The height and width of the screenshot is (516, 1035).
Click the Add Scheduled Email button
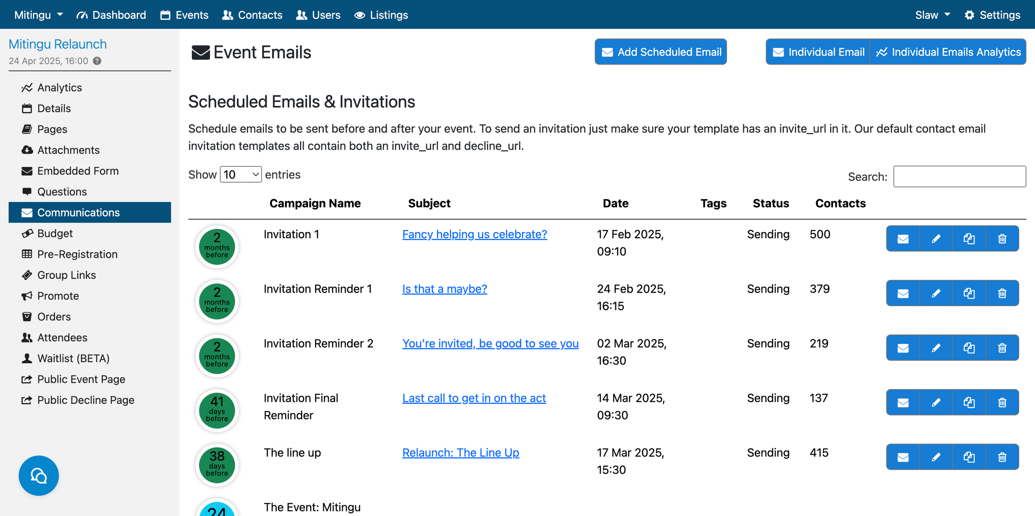(661, 52)
